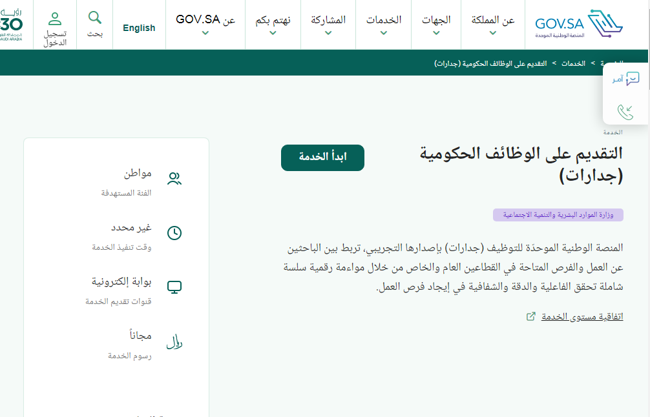
Task: Click the GOV.SA logo
Action: point(579,24)
